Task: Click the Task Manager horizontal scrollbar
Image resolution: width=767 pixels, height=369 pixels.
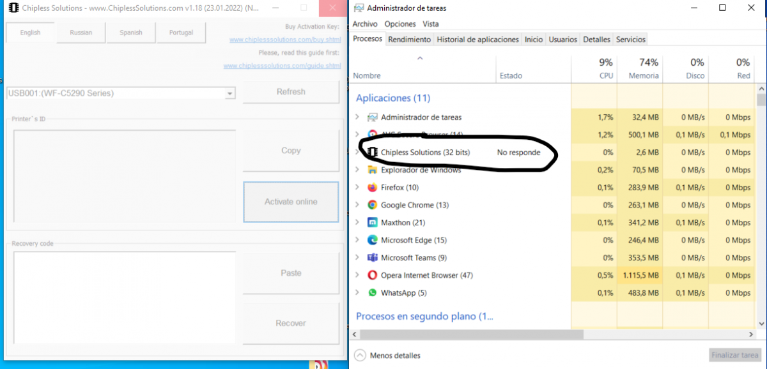Action: tap(472, 334)
